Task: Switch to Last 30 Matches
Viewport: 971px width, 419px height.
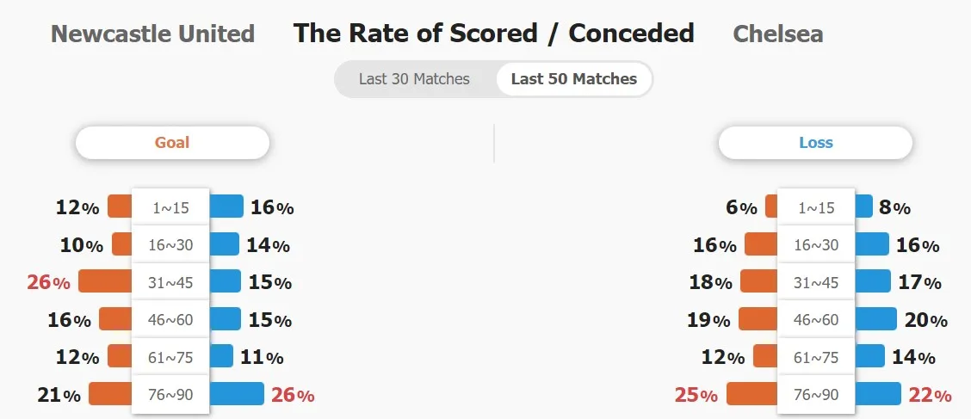Action: [414, 79]
